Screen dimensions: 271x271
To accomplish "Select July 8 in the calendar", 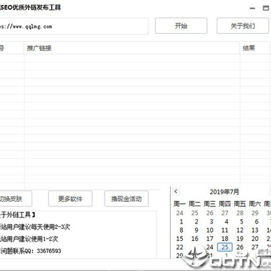I will [x=181, y=230].
